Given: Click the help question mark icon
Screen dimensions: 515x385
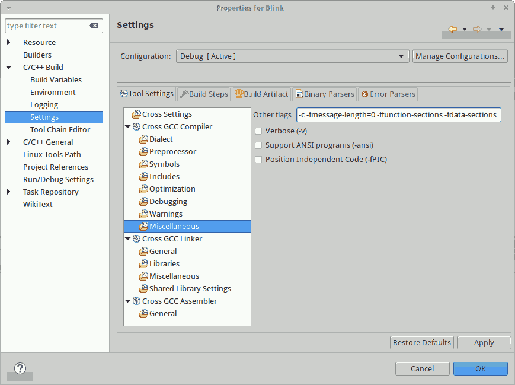Looking at the screenshot, I should click(x=20, y=368).
